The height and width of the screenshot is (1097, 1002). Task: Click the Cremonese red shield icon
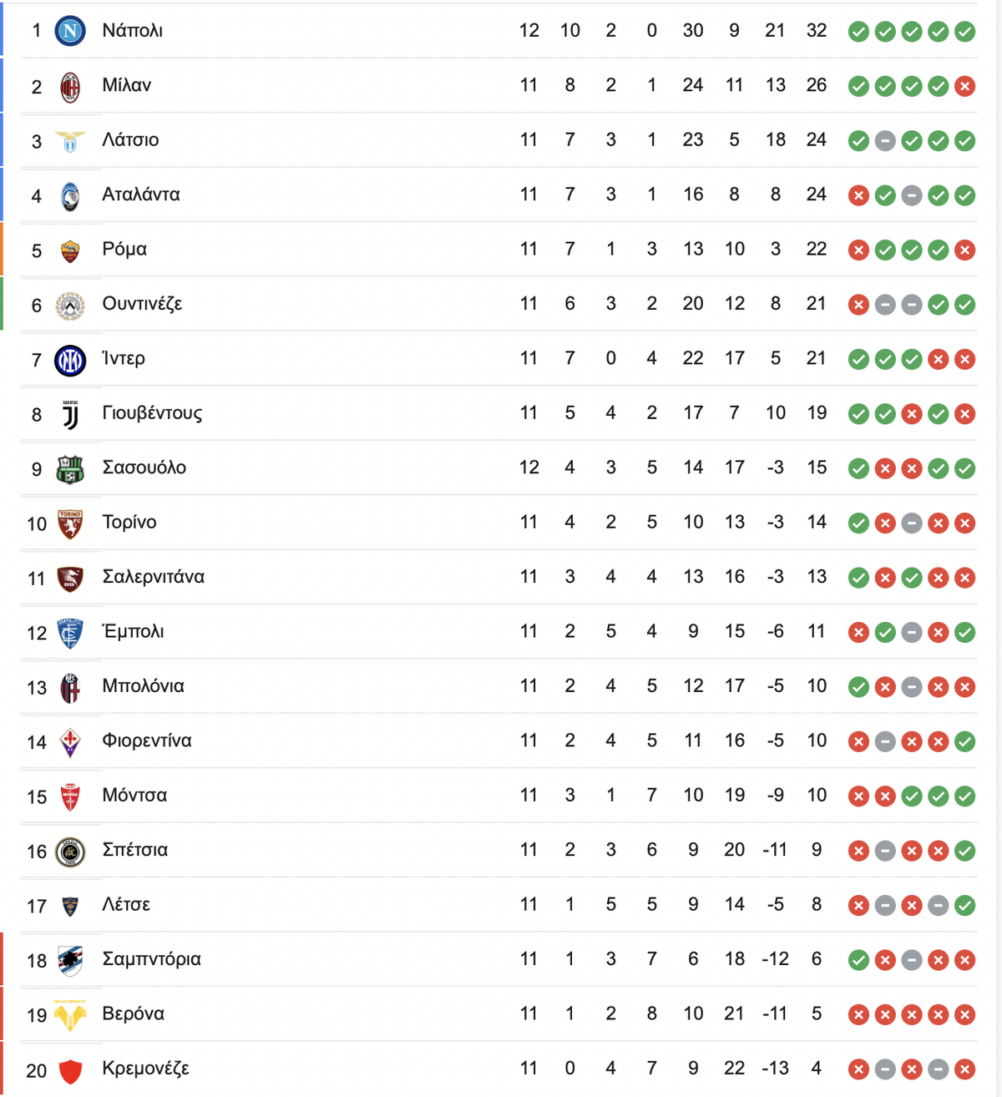click(x=70, y=1070)
